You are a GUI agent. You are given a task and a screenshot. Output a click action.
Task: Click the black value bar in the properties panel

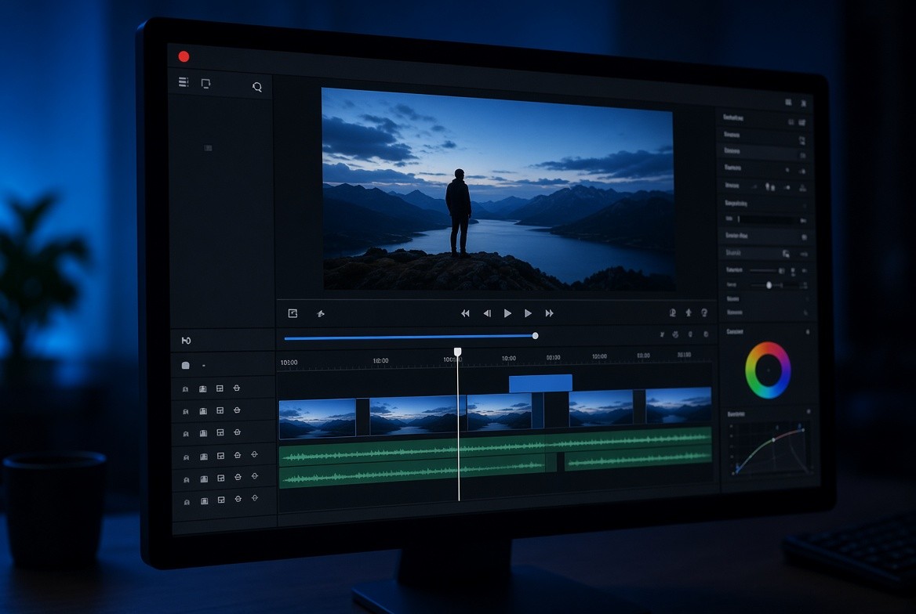[x=768, y=219]
